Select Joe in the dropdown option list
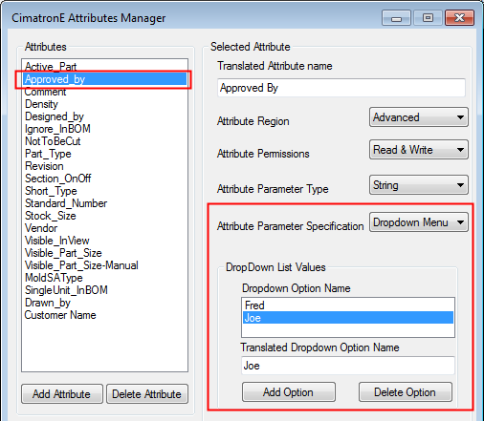Image resolution: width=484 pixels, height=421 pixels. click(348, 318)
